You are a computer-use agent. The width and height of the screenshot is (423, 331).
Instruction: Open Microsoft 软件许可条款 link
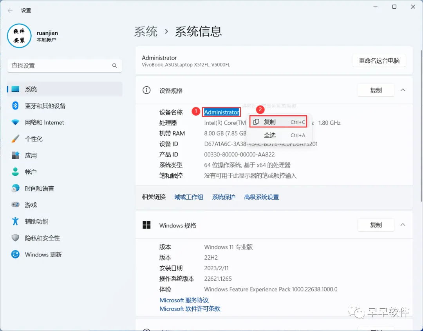190,309
